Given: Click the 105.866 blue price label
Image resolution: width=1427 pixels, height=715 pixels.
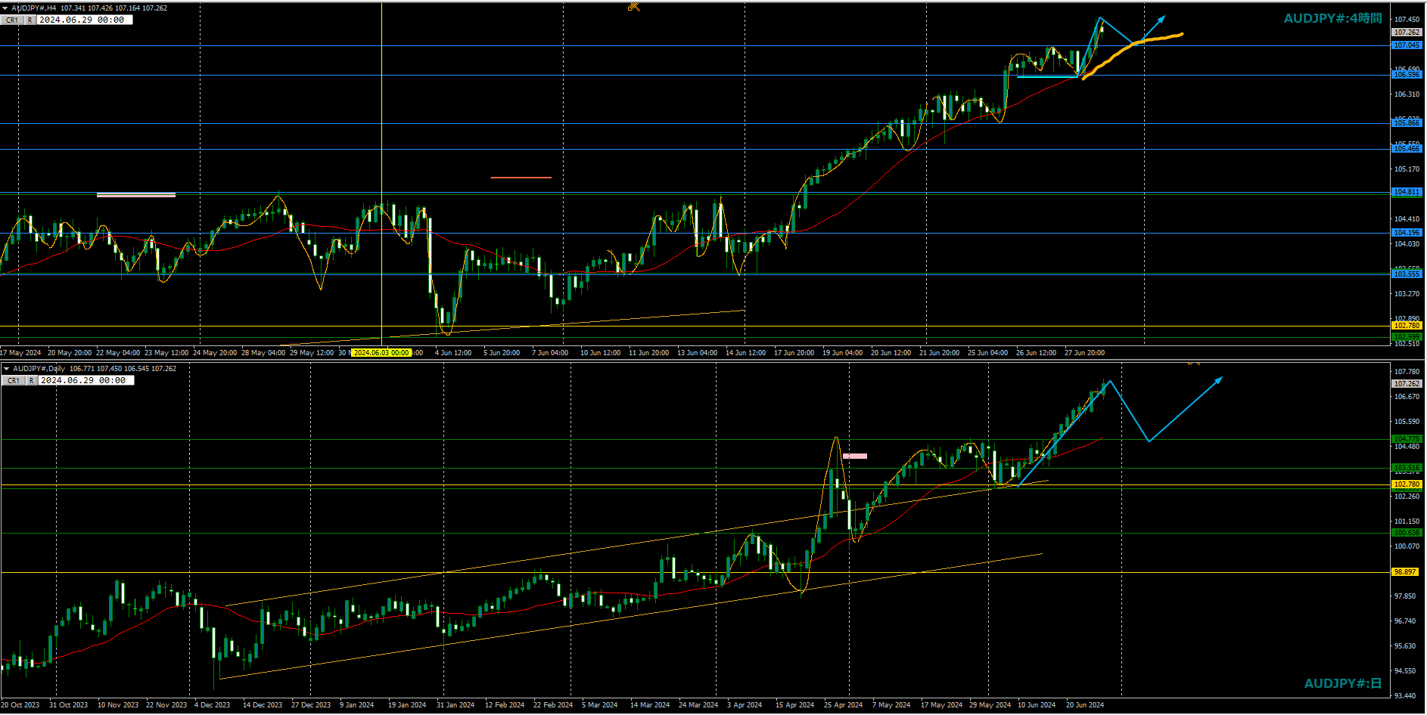Looking at the screenshot, I should pos(1407,123).
